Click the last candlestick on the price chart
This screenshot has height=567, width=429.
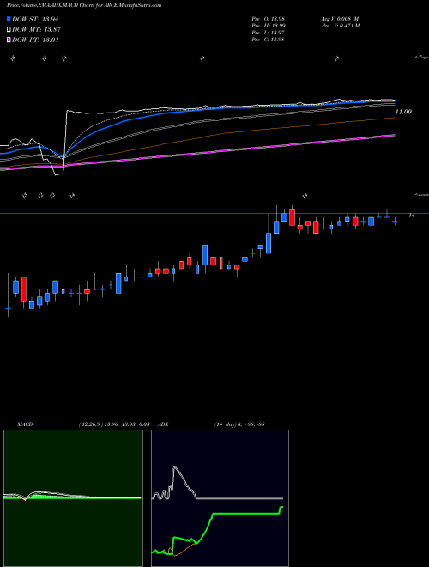[x=395, y=222]
